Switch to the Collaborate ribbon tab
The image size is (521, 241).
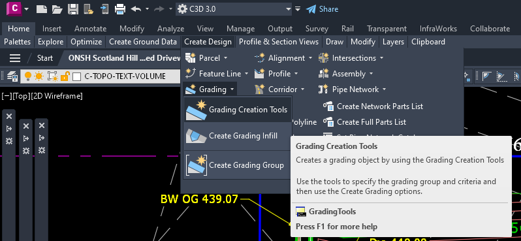point(490,29)
